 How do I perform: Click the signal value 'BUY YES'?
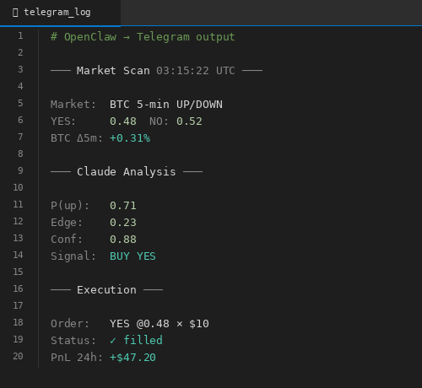[133, 256]
